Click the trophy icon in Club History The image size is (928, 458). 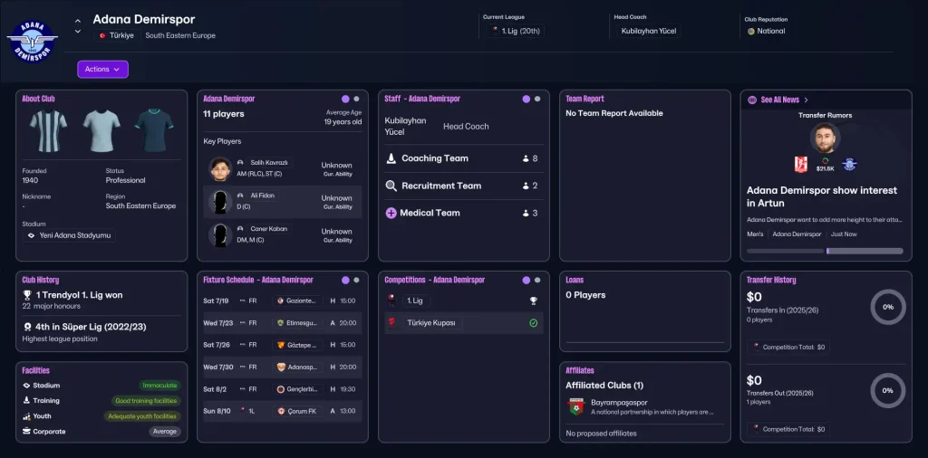click(x=27, y=295)
